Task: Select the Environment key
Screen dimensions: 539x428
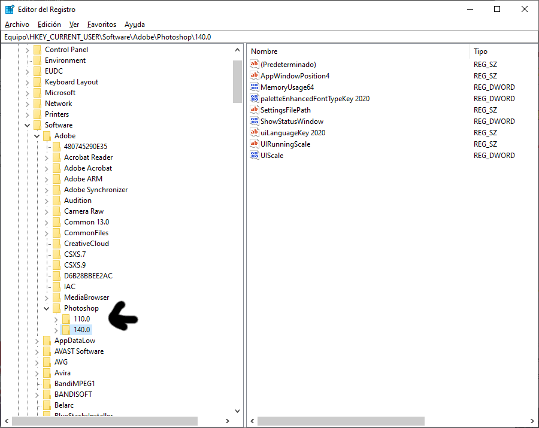Action: pyautogui.click(x=65, y=60)
